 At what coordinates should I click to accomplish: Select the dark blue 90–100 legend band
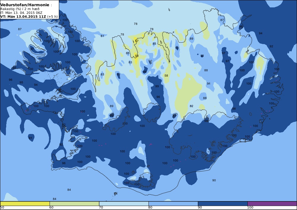tap(222, 203)
